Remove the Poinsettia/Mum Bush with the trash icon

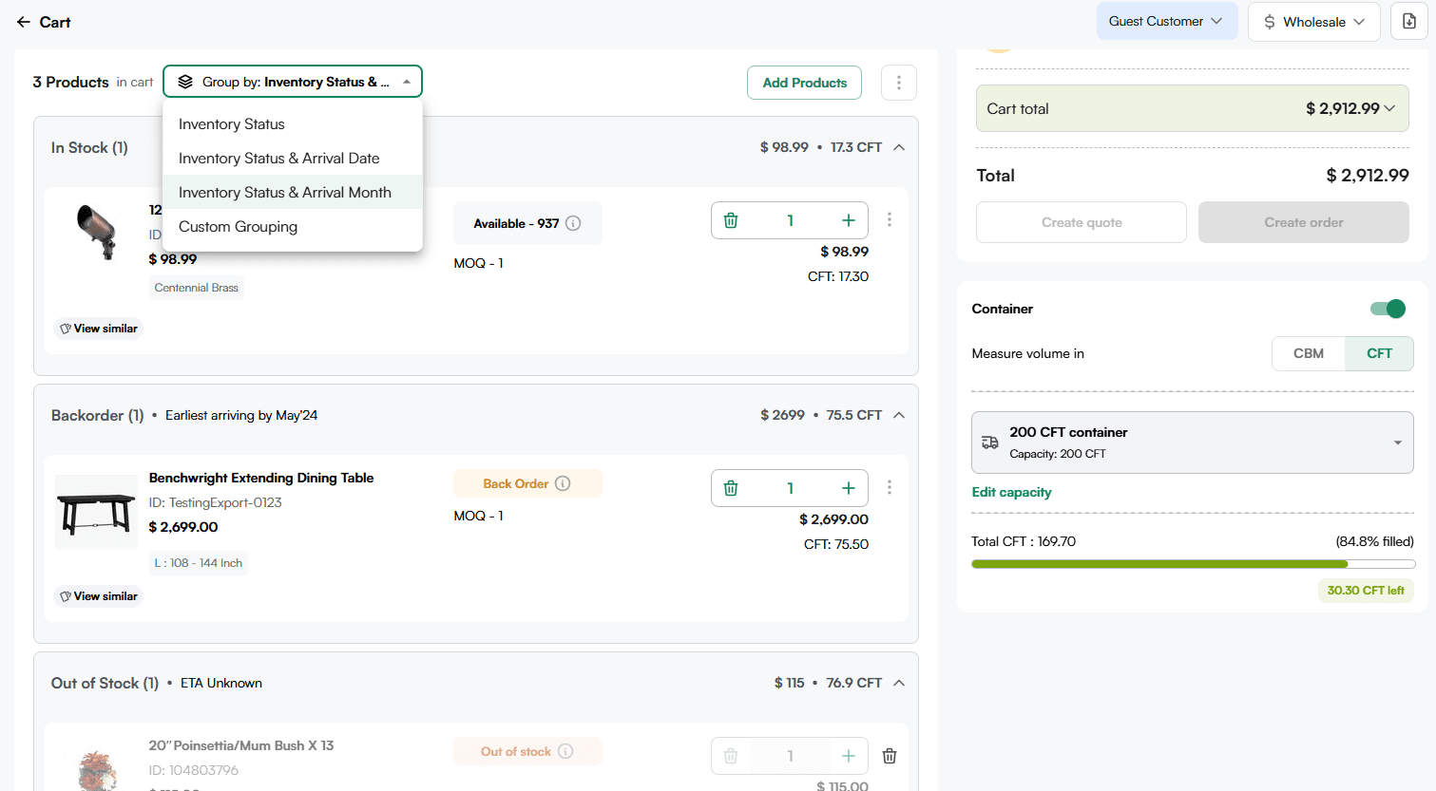(x=889, y=756)
